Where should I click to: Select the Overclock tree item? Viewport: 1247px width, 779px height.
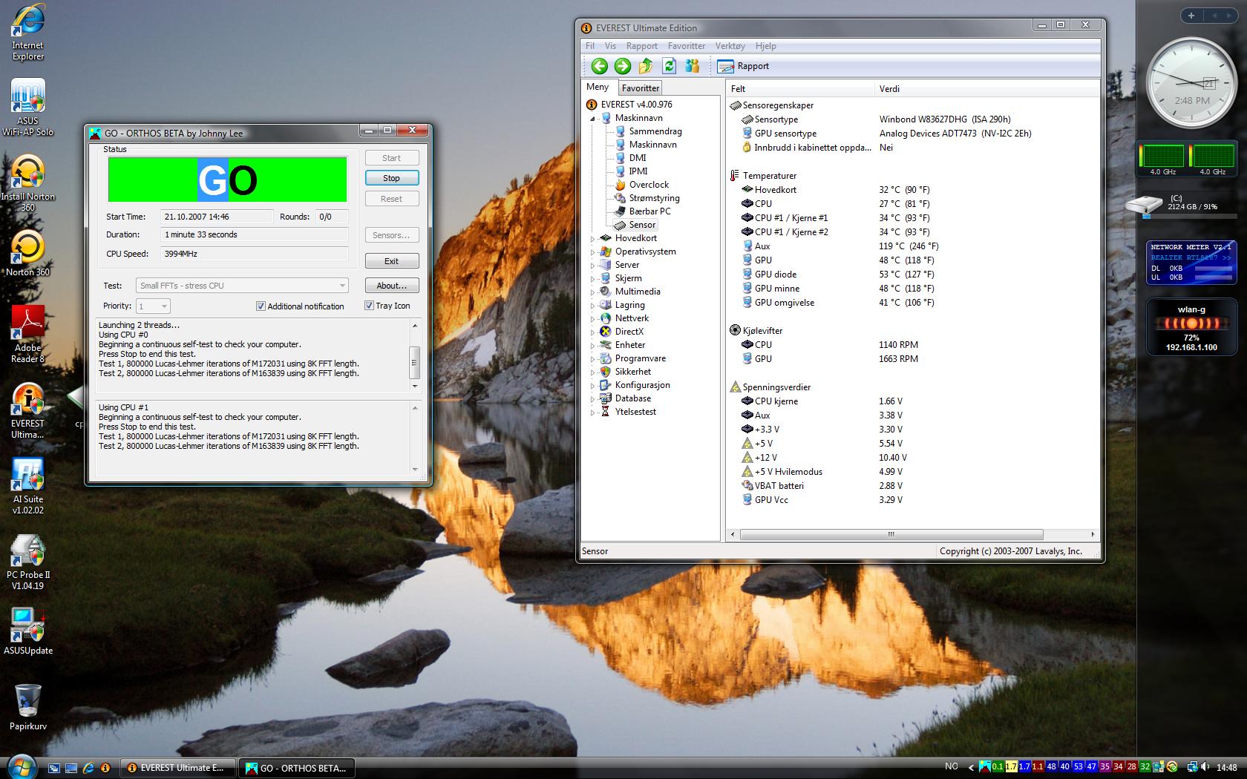coord(649,185)
